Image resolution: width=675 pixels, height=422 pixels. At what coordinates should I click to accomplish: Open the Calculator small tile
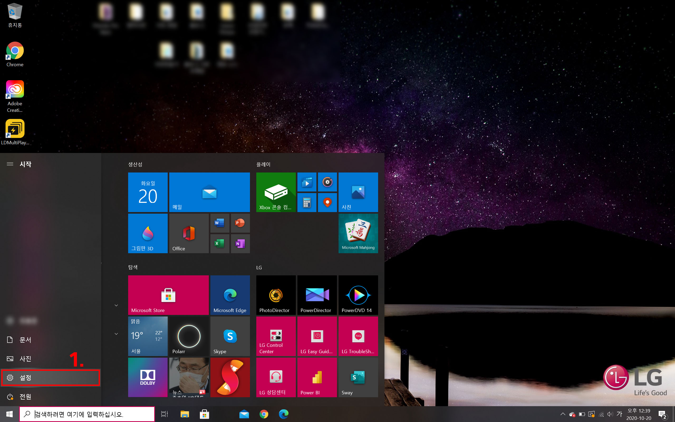point(307,203)
